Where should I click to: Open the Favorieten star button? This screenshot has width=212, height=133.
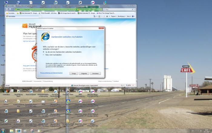point(10,13)
